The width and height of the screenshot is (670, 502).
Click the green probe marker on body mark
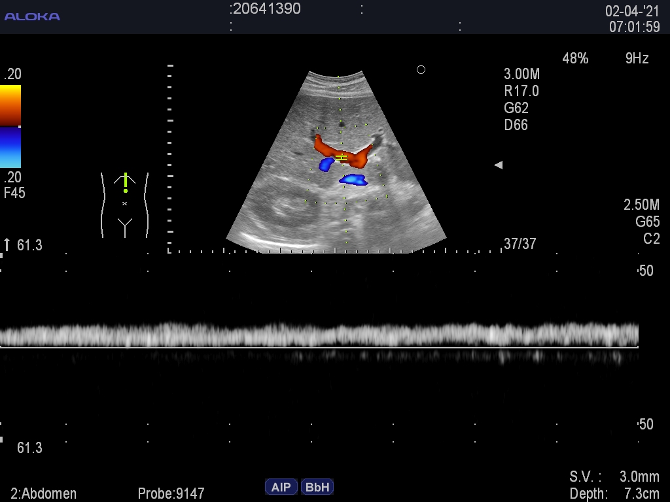pos(125,182)
